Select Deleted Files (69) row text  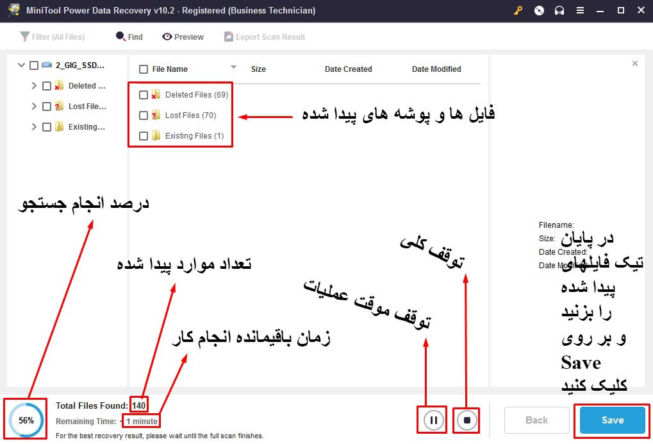[197, 94]
